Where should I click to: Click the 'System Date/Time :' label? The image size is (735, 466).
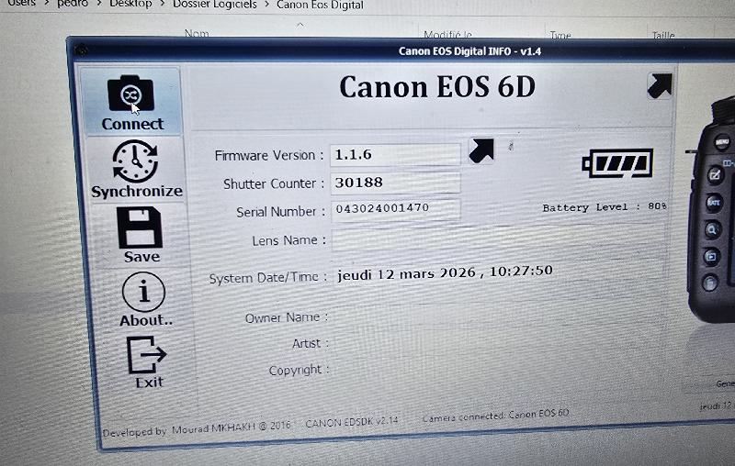[267, 277]
